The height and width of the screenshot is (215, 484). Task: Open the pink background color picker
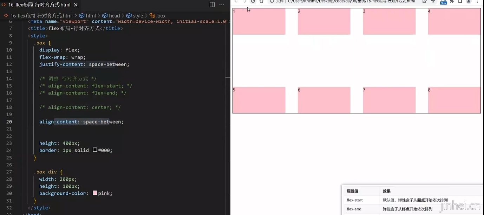point(95,193)
